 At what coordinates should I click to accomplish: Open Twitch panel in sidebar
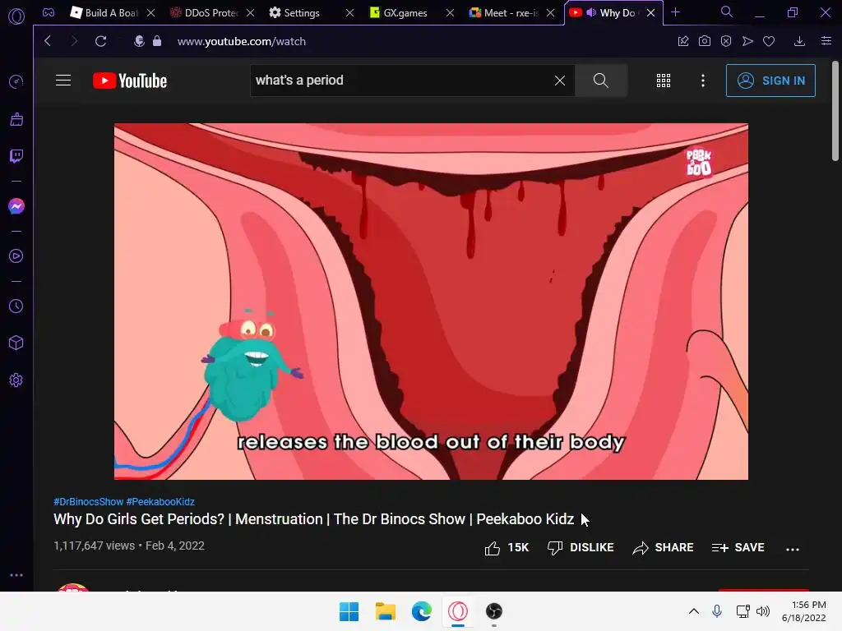click(x=16, y=156)
